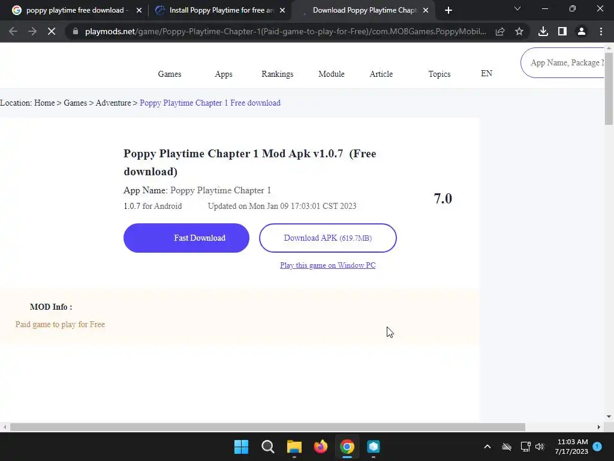This screenshot has height=461, width=614.
Task: Share this page via the share icon
Action: pyautogui.click(x=500, y=31)
